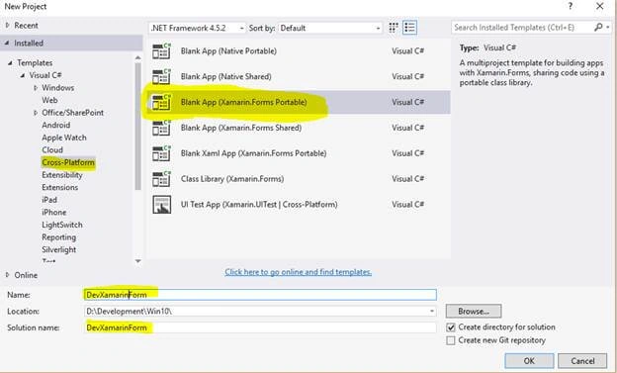Toggle Create directory for solution checkbox
This screenshot has height=373, width=617.
click(451, 327)
